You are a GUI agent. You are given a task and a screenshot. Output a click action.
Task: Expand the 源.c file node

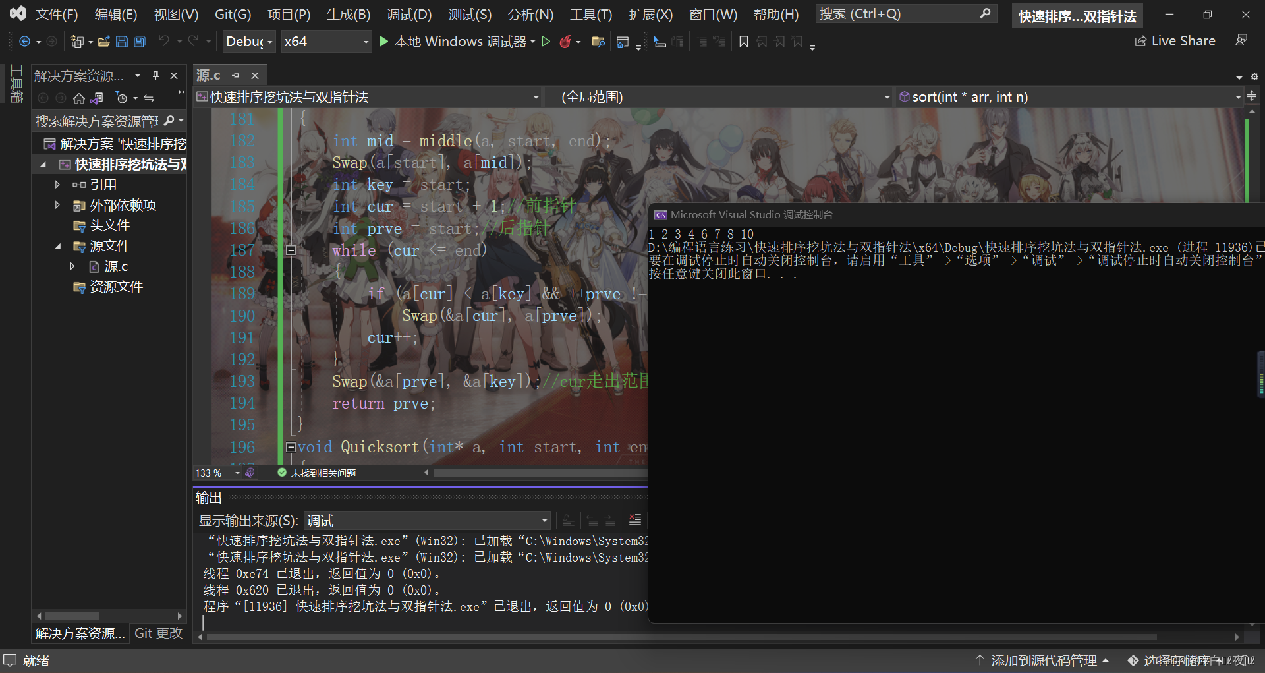click(72, 266)
